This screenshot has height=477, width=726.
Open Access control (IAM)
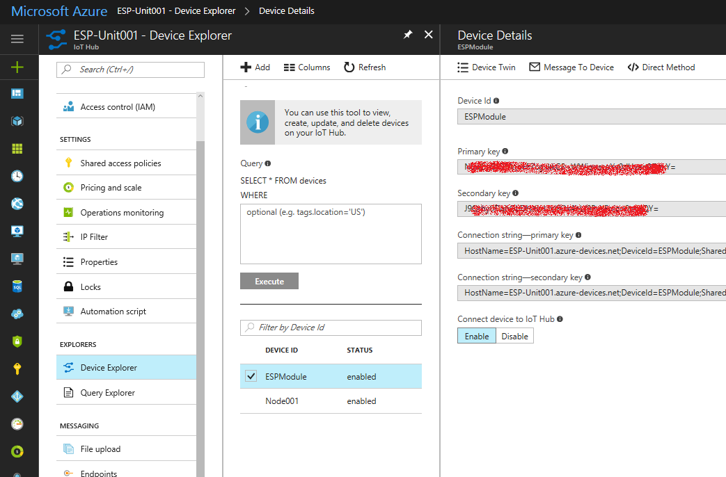[126, 106]
